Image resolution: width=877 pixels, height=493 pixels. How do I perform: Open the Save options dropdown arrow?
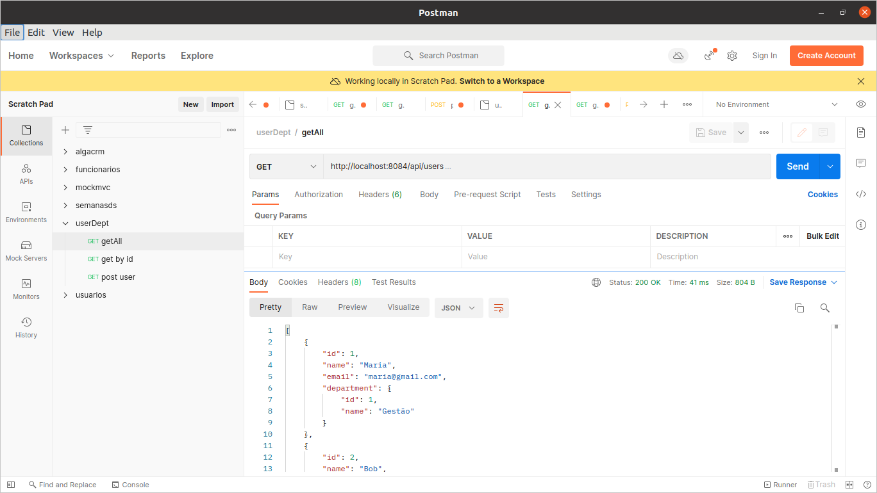(x=741, y=133)
